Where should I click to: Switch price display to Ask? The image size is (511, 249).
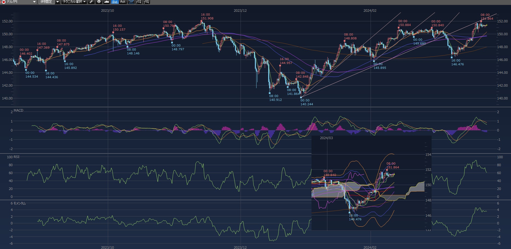click(x=123, y=2)
